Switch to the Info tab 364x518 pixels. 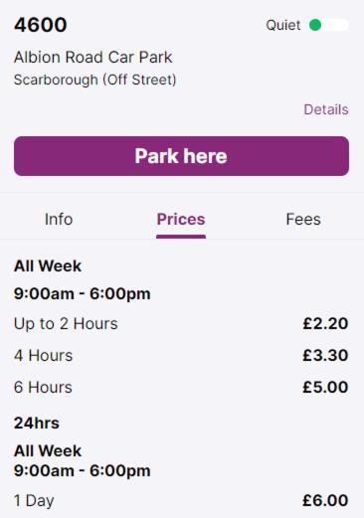pos(59,219)
